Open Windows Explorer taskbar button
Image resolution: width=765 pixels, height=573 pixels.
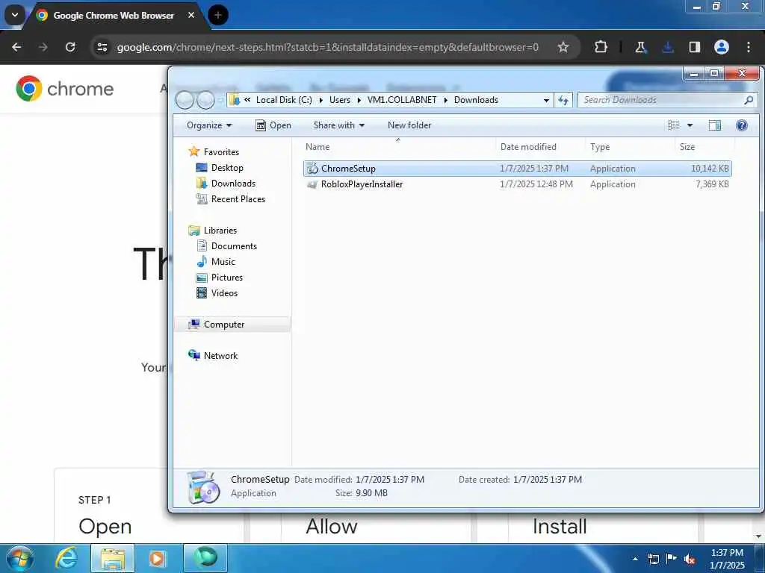click(113, 558)
